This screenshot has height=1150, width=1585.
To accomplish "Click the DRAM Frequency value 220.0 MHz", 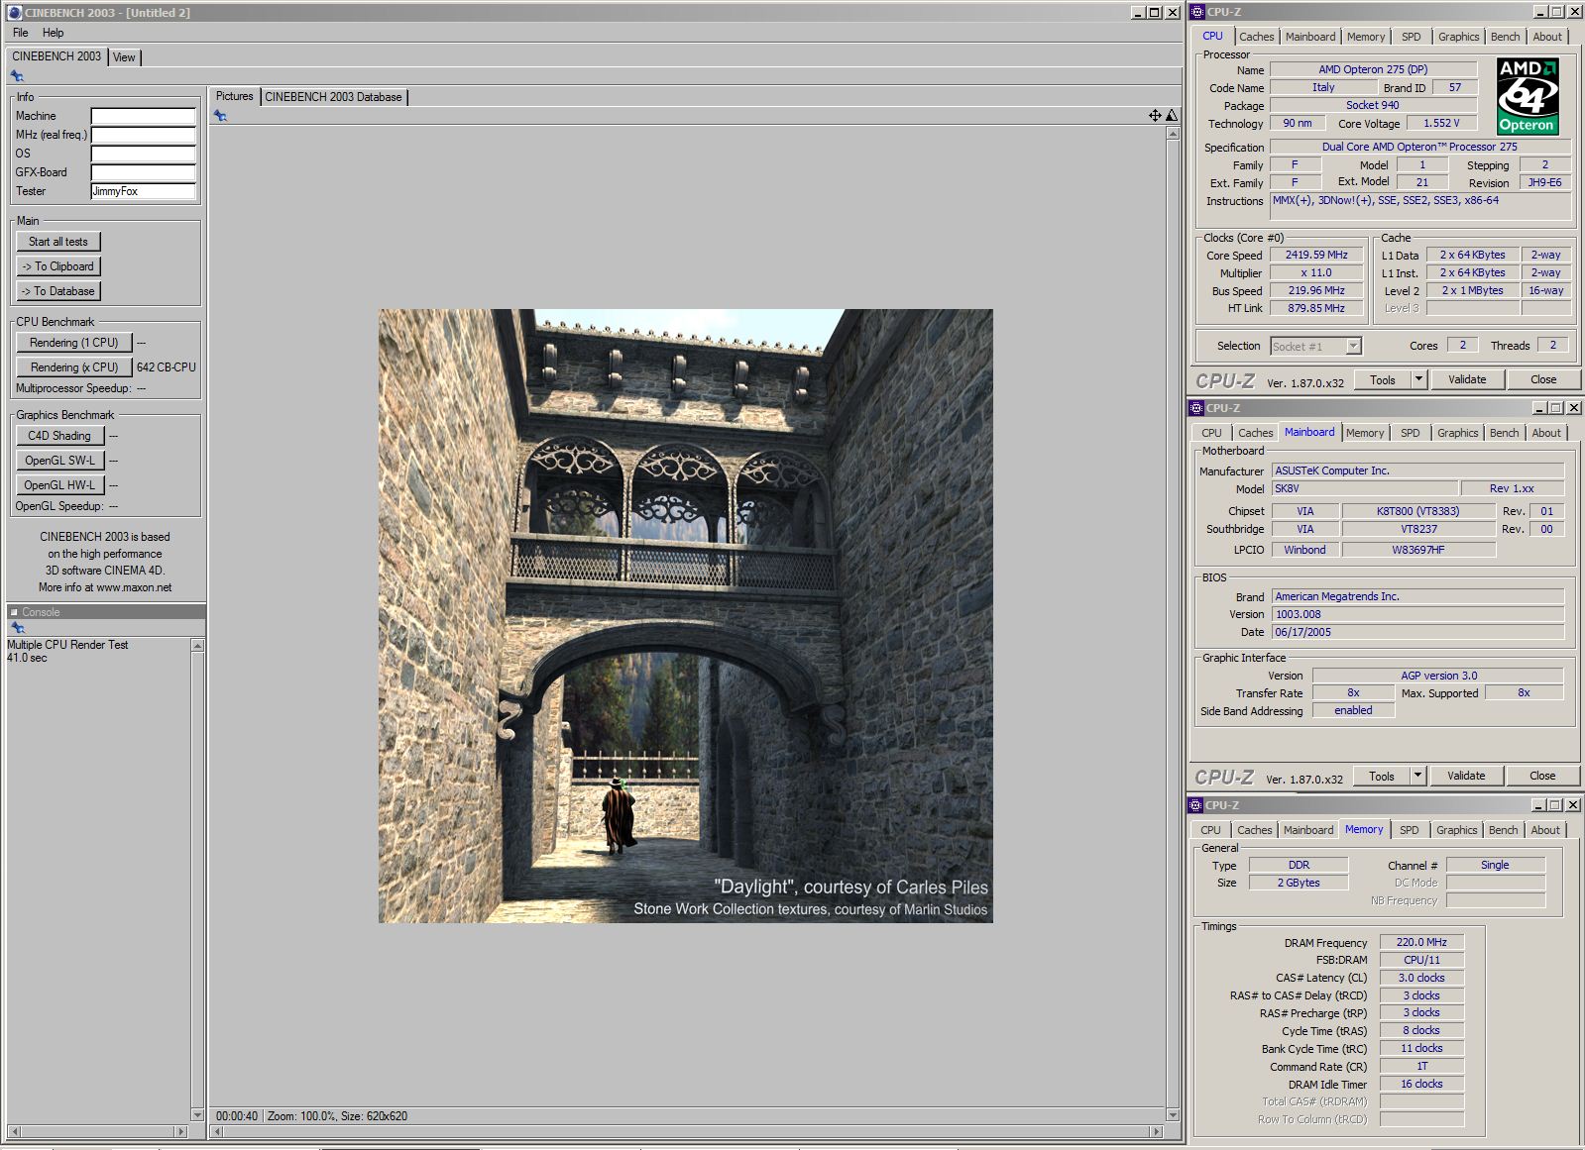I will [1421, 942].
